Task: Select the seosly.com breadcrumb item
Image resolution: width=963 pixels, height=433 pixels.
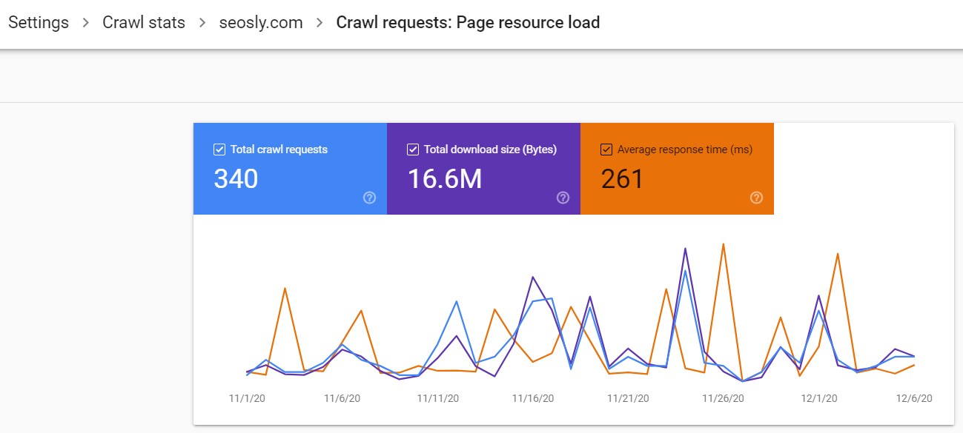Action: 261,22
